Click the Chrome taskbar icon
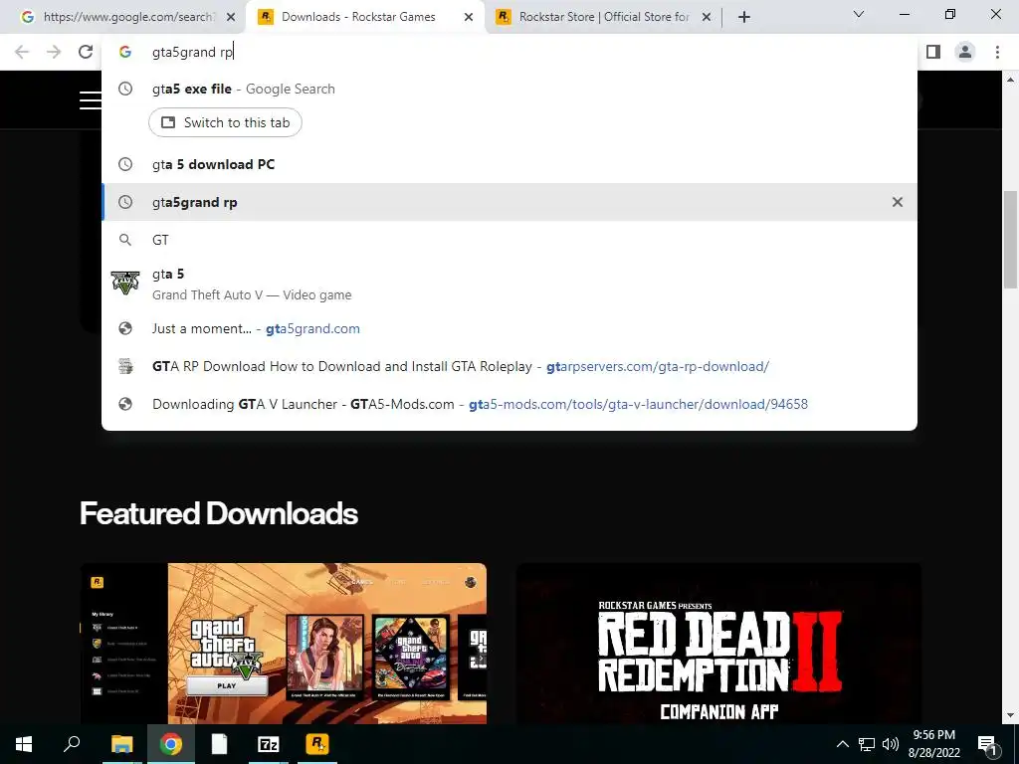 (x=171, y=744)
